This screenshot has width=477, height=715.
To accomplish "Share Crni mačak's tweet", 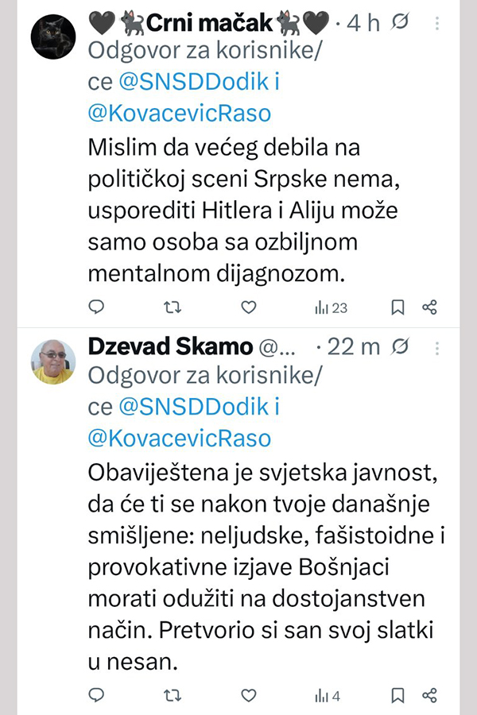I will (429, 307).
